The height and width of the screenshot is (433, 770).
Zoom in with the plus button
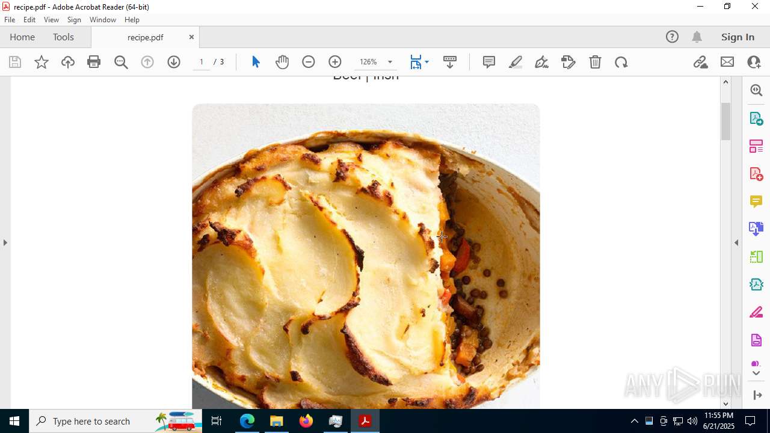click(335, 62)
